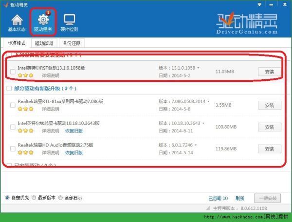Switch to the 驱动微调 tab
The height and width of the screenshot is (222, 292).
44,43
